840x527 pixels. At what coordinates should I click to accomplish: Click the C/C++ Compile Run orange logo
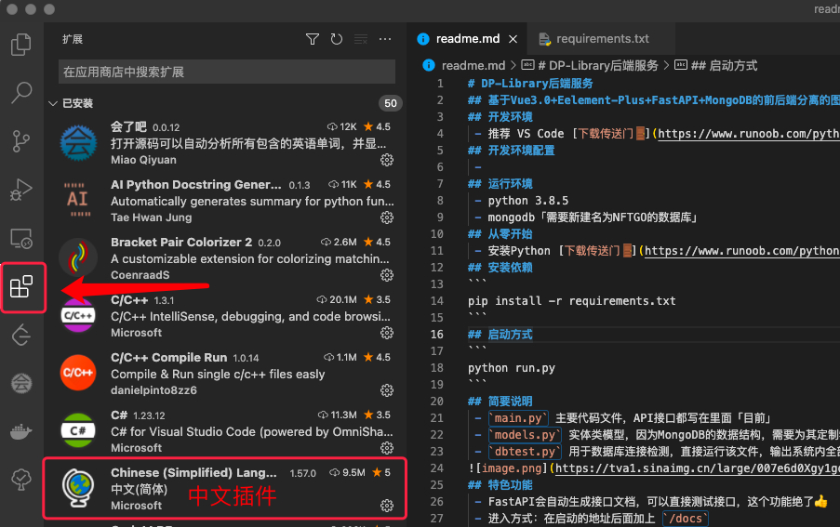78,373
